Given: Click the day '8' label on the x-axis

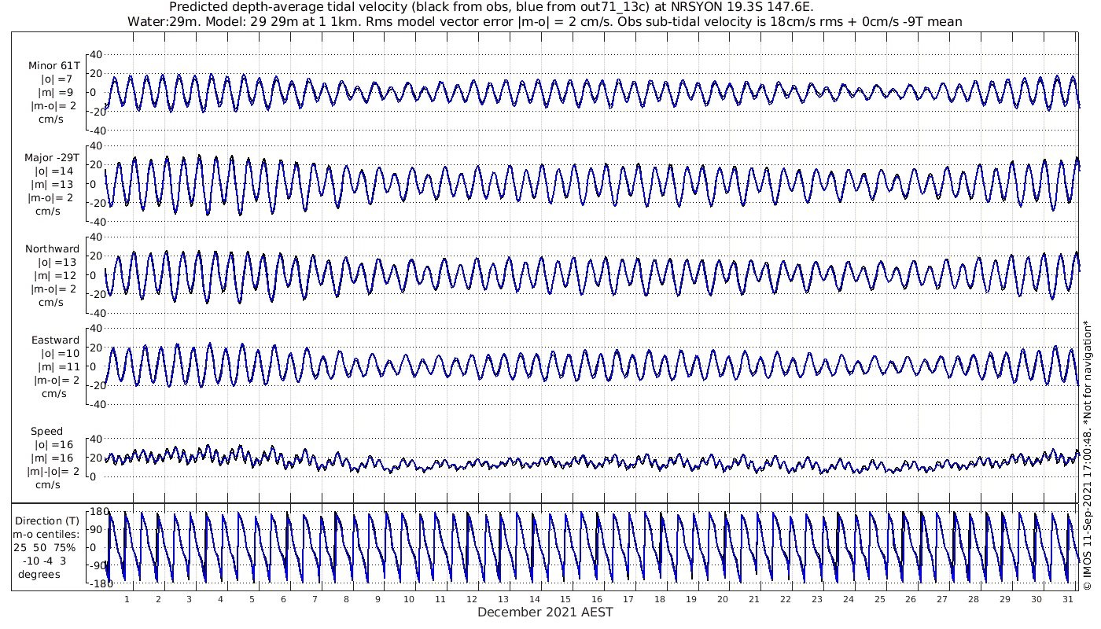Looking at the screenshot, I should point(346,599).
